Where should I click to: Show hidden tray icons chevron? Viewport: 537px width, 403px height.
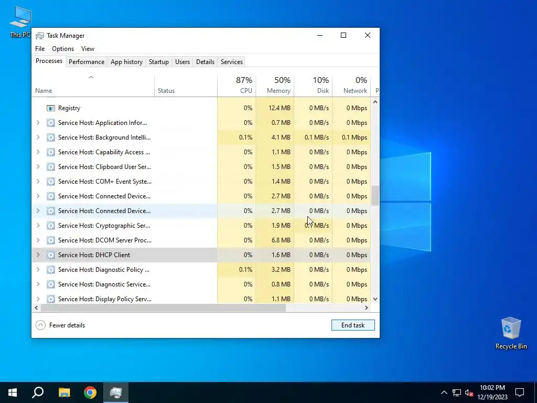(444, 393)
